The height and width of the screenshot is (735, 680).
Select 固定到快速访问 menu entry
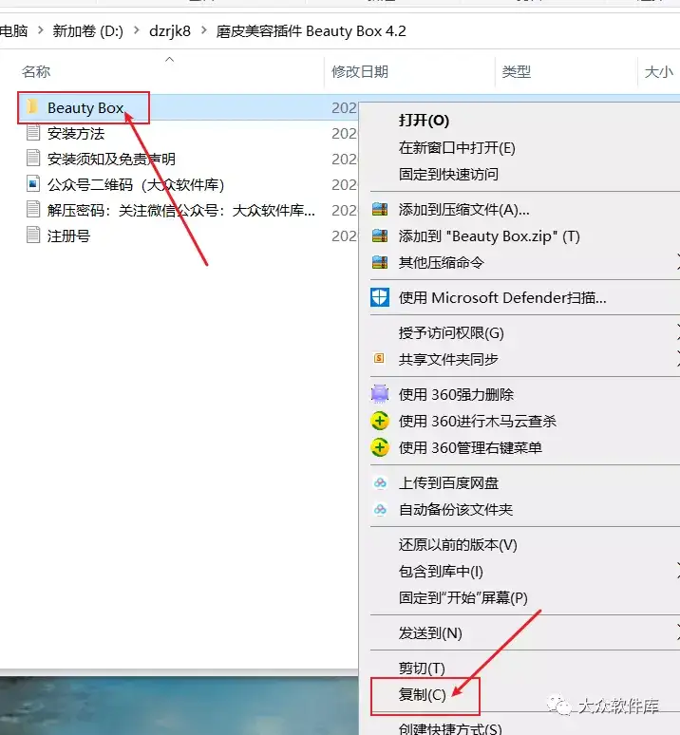[448, 174]
